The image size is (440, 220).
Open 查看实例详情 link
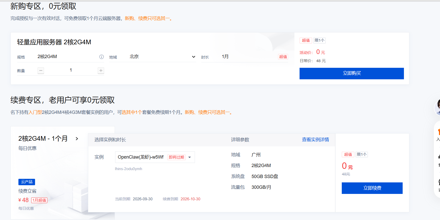pyautogui.click(x=315, y=140)
